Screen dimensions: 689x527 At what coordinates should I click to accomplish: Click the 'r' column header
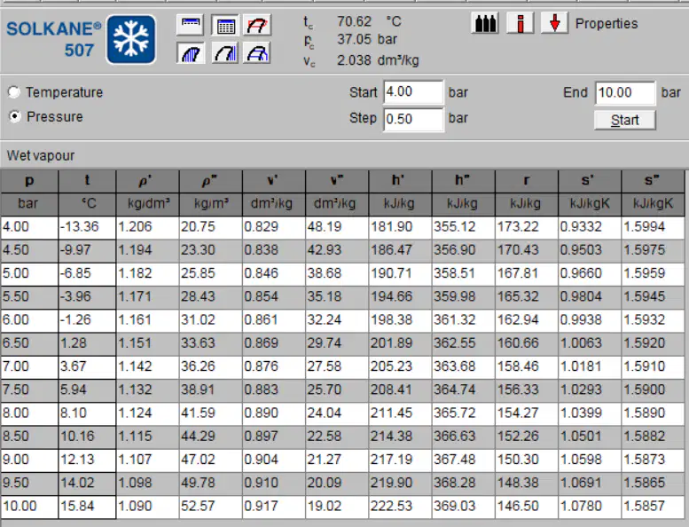527,181
